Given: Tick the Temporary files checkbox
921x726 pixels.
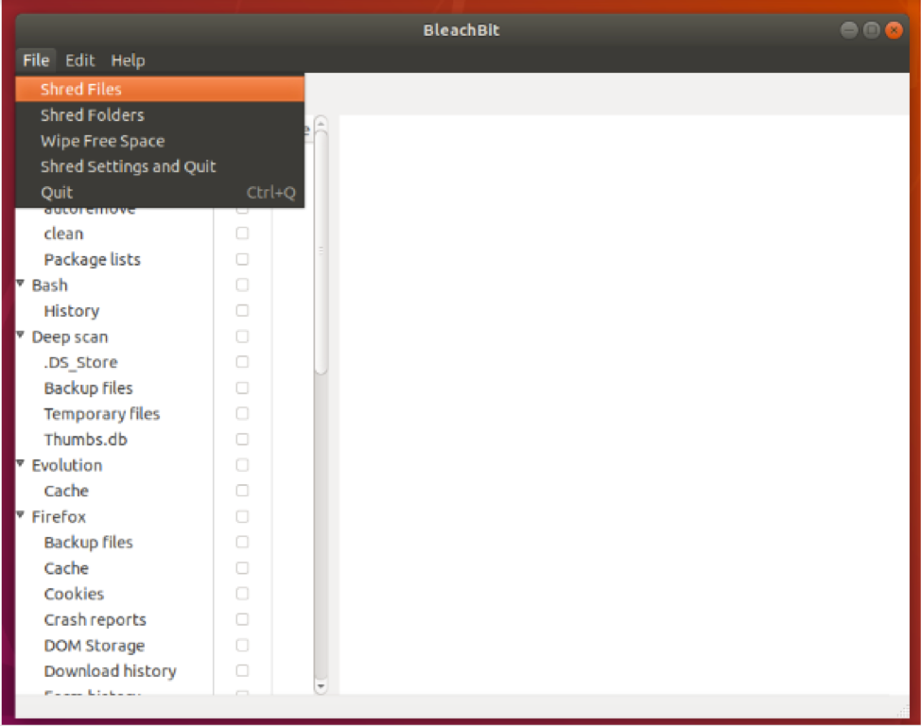Looking at the screenshot, I should [242, 413].
